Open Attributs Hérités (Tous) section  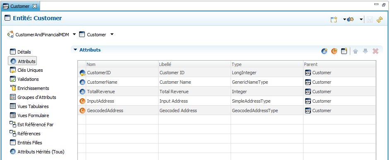41,152
